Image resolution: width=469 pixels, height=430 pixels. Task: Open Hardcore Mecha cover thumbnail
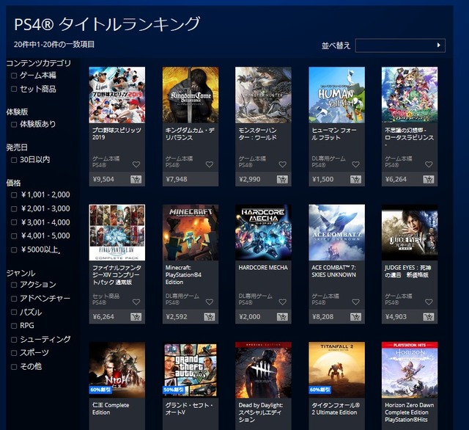click(263, 233)
